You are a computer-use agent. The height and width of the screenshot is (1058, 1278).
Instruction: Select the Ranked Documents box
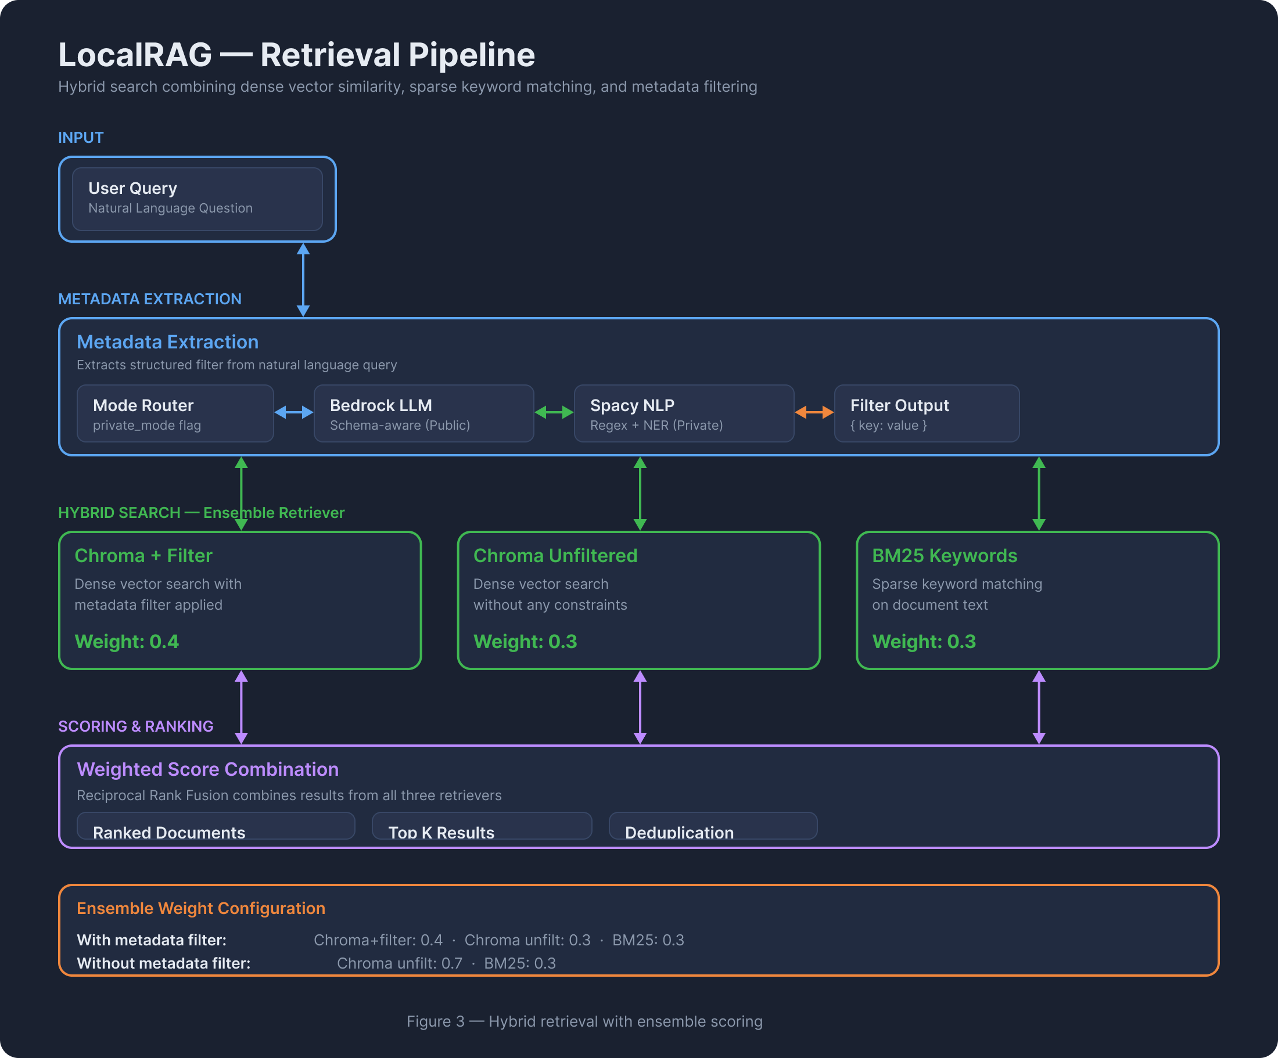[x=216, y=826]
